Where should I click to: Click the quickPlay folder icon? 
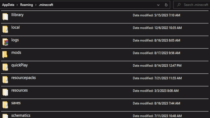pyautogui.click(x=5, y=67)
